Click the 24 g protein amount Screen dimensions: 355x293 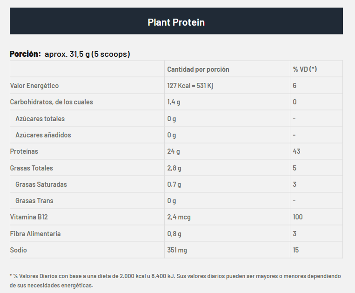coord(174,151)
